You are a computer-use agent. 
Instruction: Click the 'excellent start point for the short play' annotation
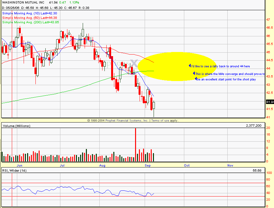pos(226,79)
